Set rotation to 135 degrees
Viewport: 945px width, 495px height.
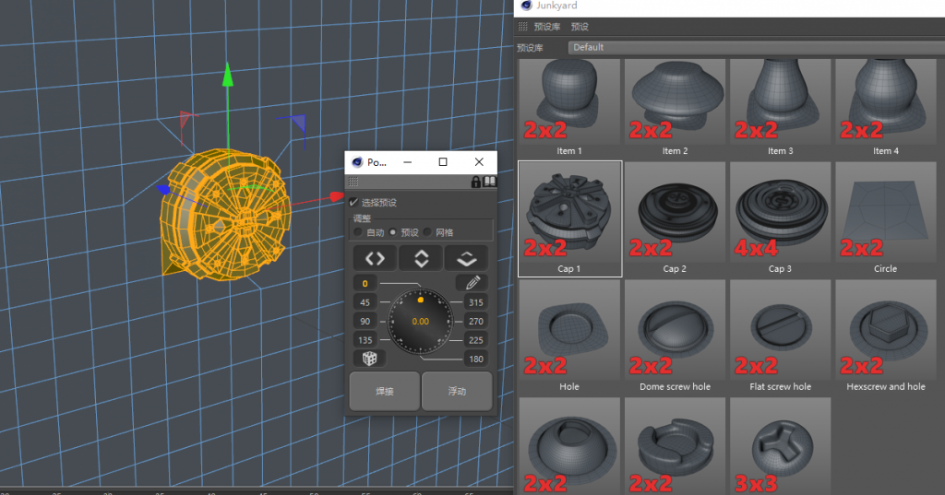point(365,339)
